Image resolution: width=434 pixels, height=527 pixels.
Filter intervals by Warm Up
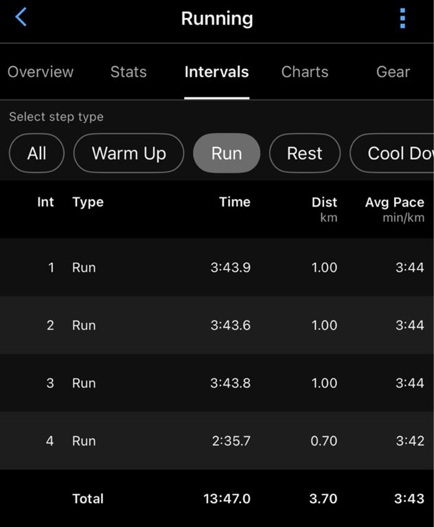pos(129,153)
